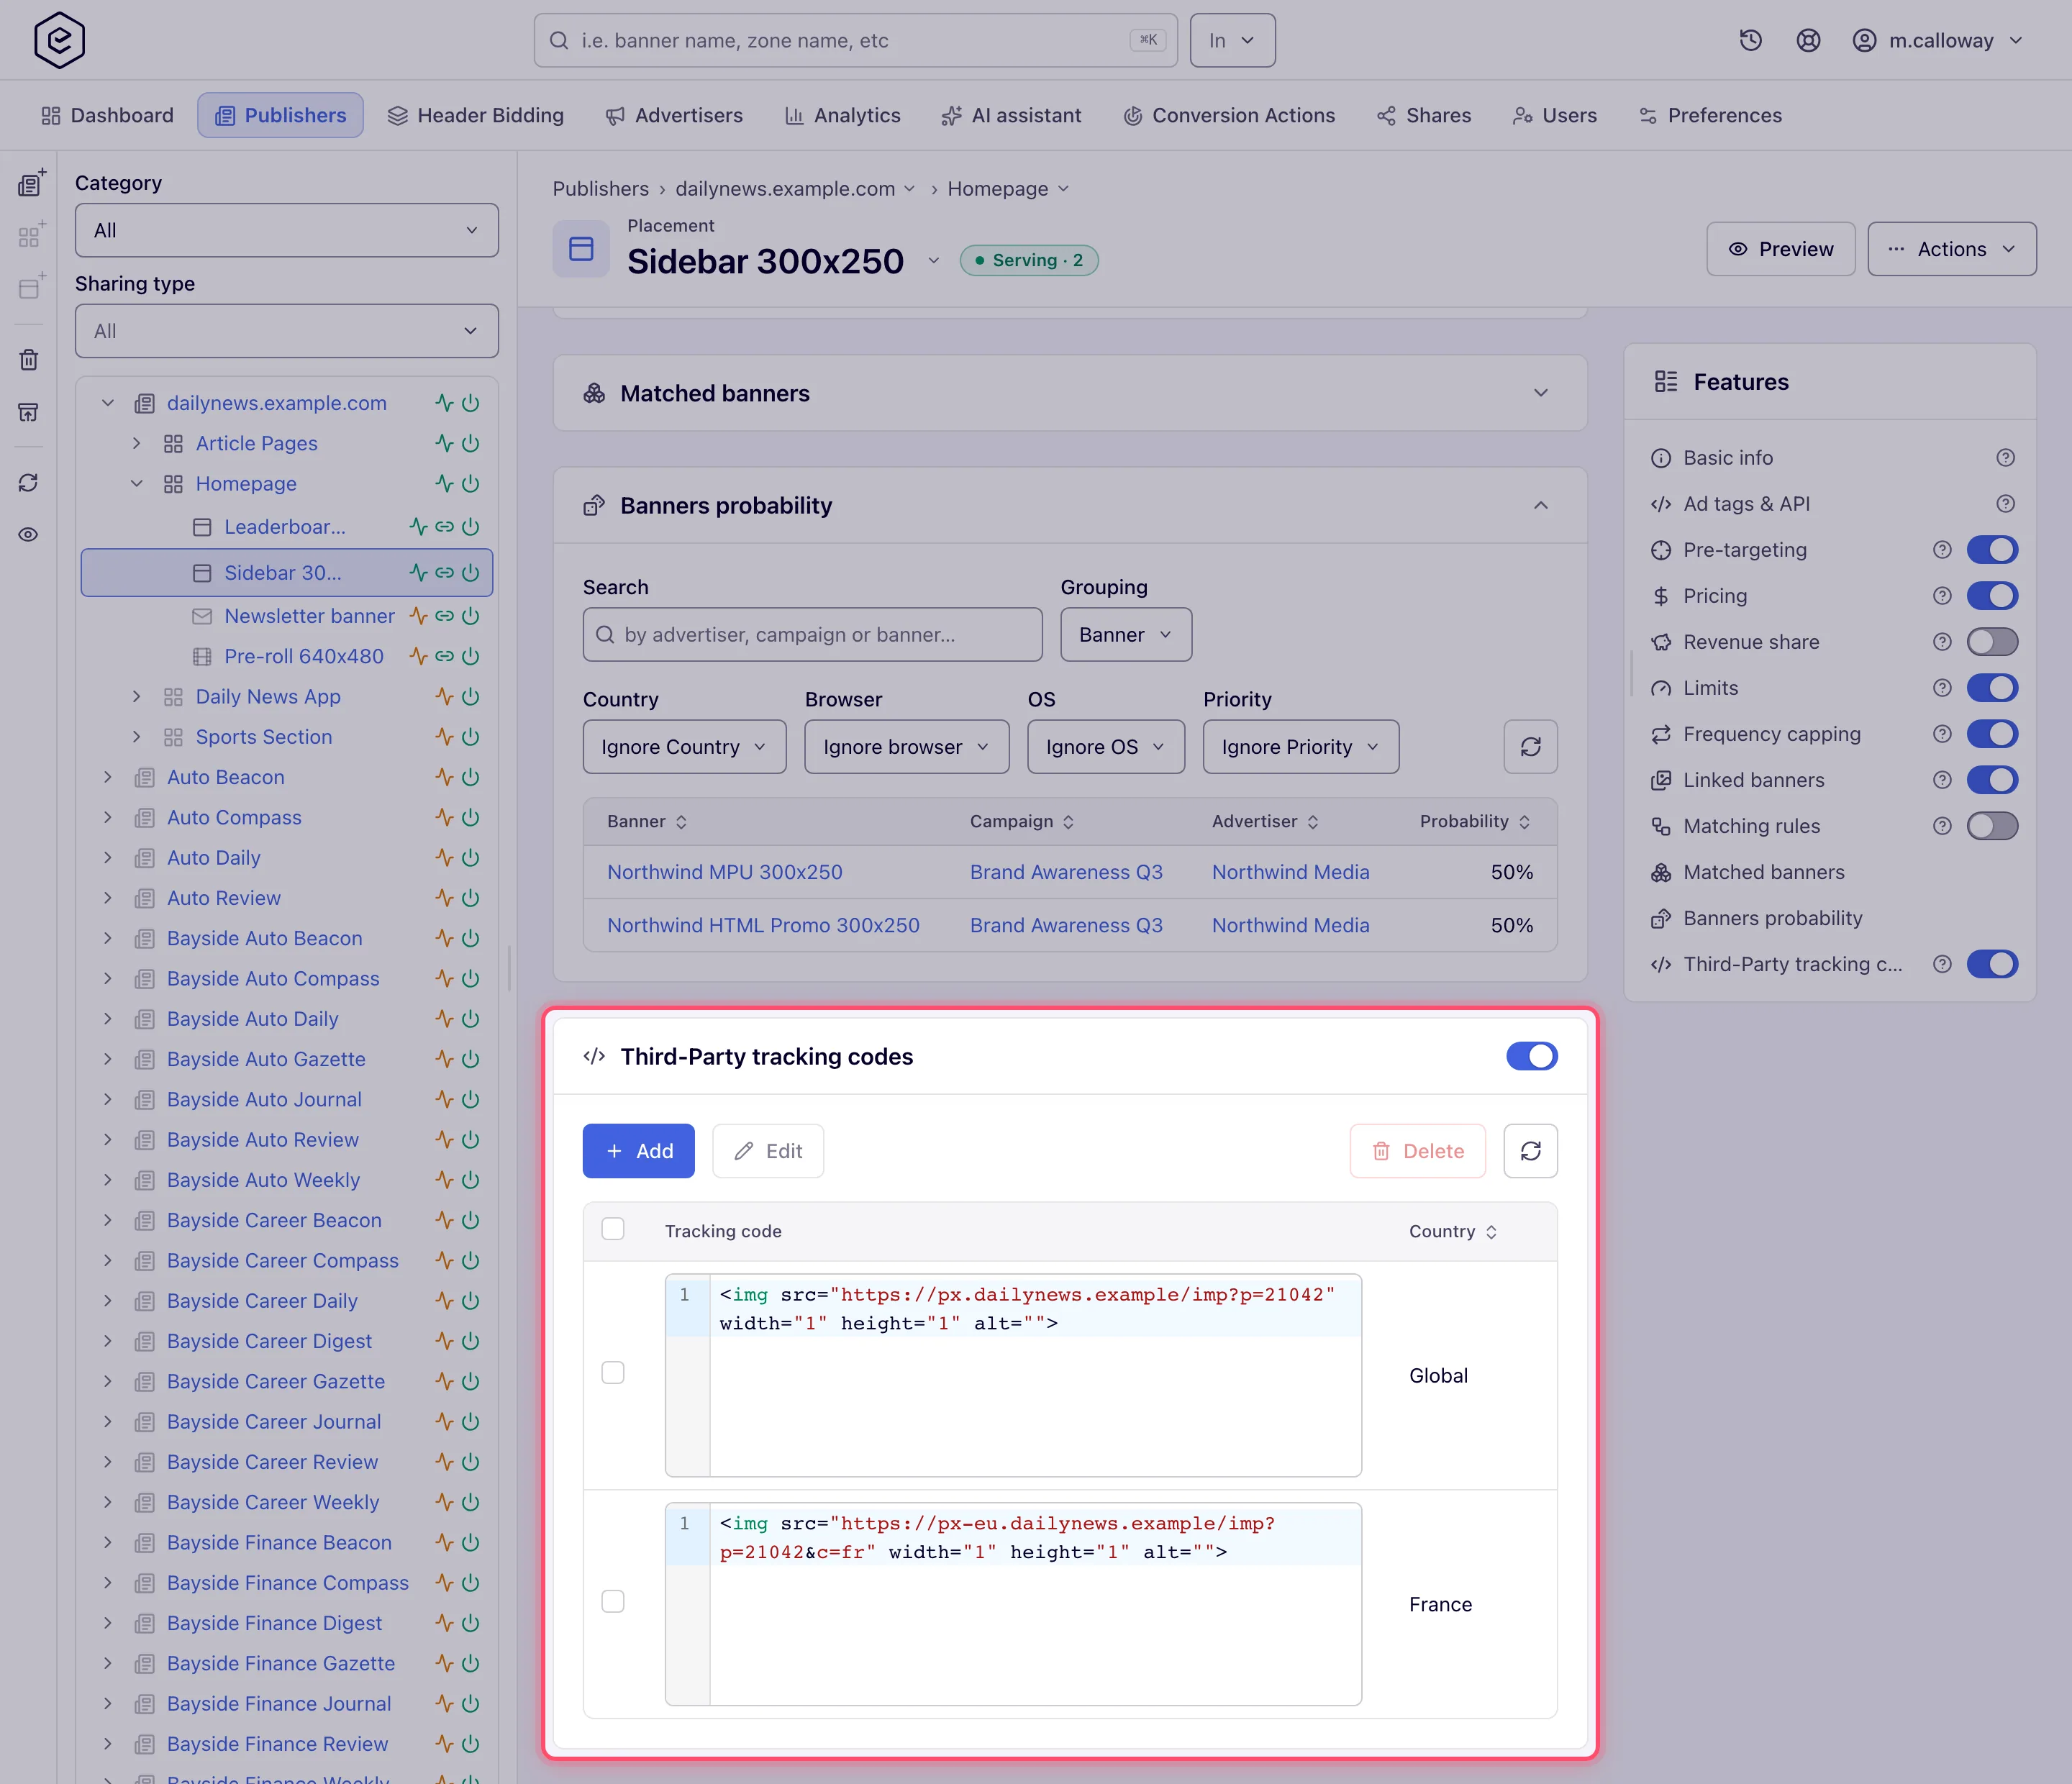
Task: Open the m.calloway user menu
Action: pos(1938,40)
